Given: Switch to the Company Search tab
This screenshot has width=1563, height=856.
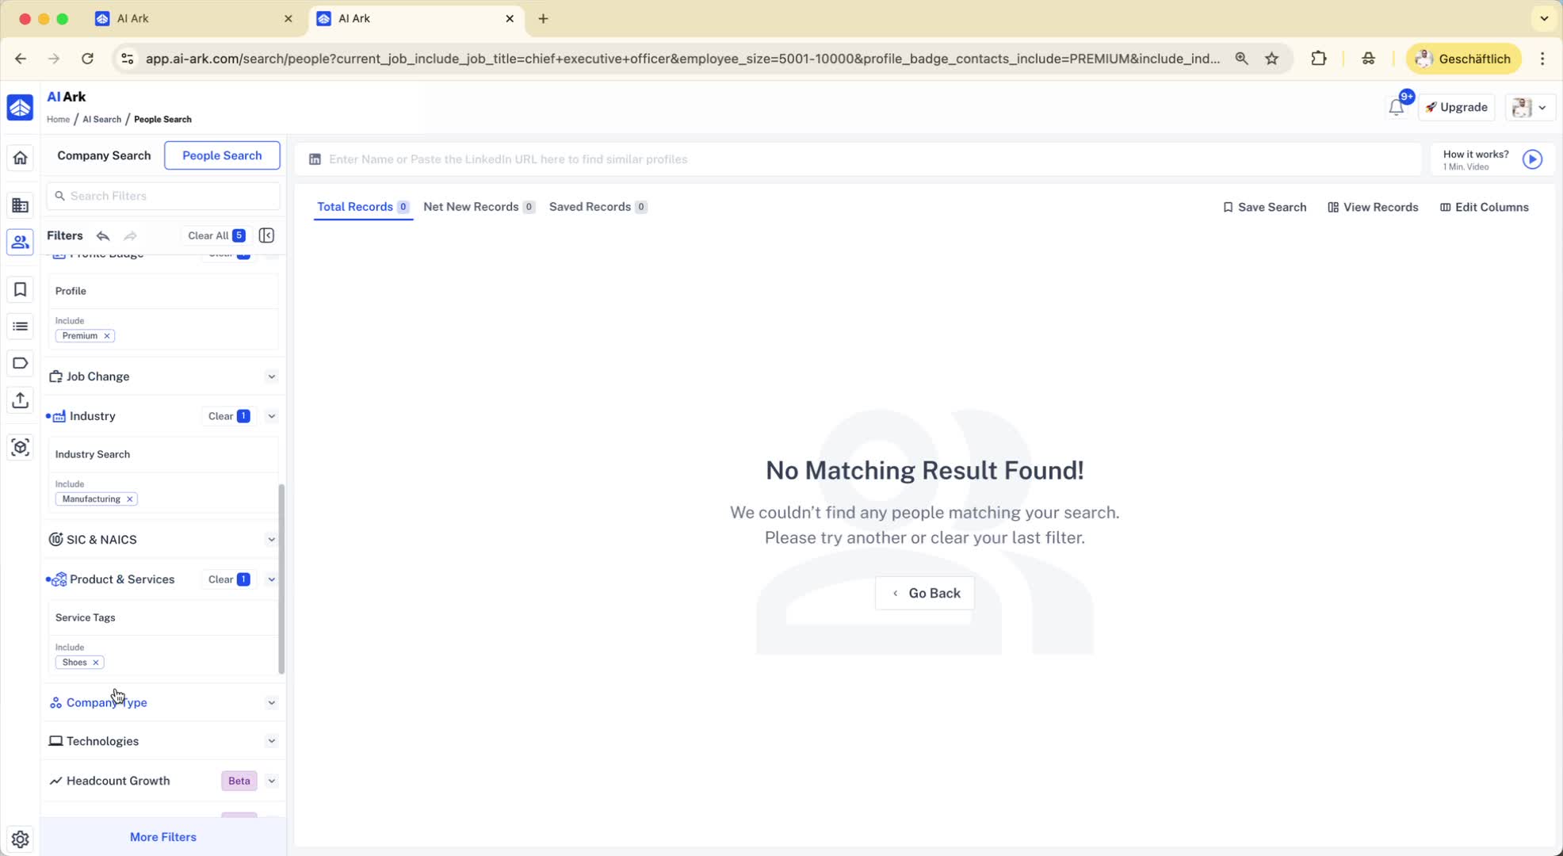Looking at the screenshot, I should coord(104,155).
